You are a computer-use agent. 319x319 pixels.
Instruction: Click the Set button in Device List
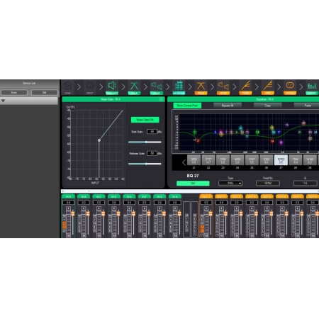tap(45, 92)
